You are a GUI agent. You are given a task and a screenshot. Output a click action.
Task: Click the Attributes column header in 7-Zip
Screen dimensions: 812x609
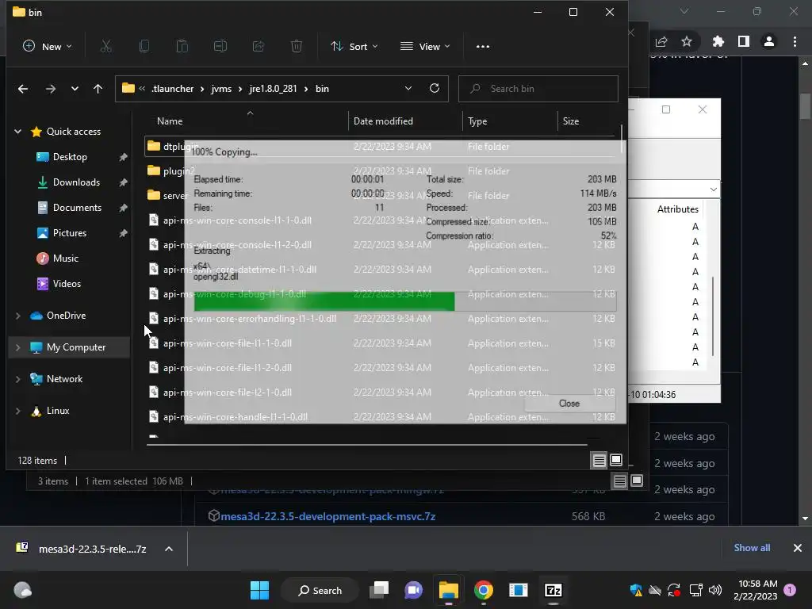677,209
